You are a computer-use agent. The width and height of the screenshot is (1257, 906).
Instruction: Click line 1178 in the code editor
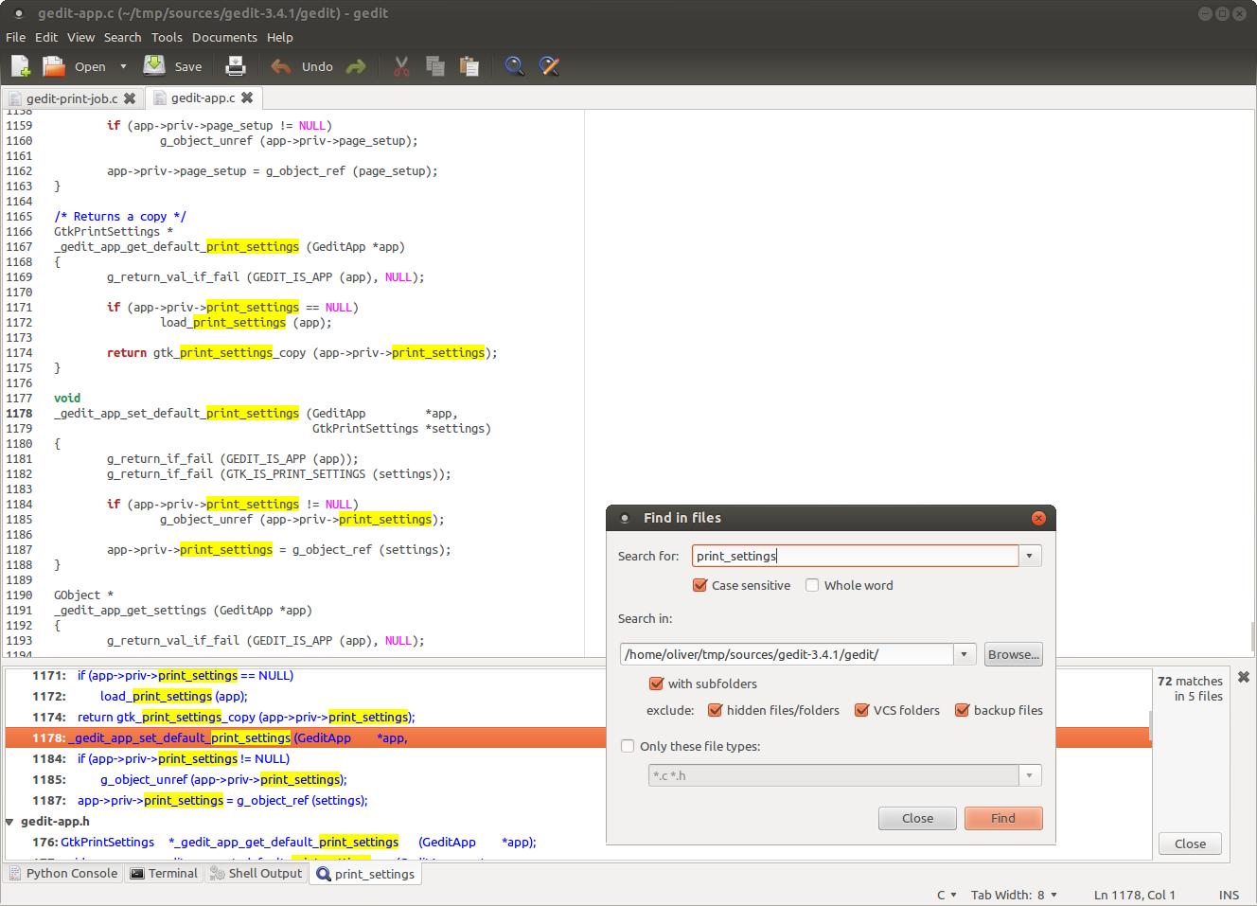click(x=256, y=413)
